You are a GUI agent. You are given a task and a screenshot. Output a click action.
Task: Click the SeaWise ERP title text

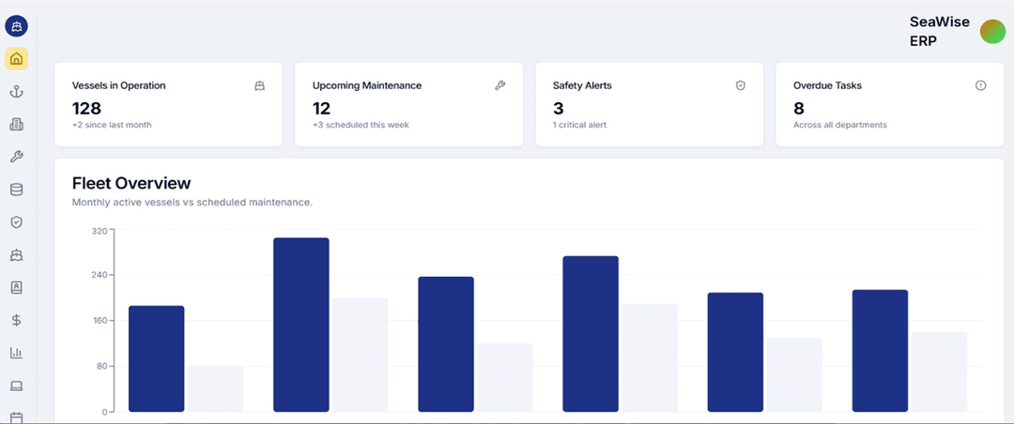(939, 32)
